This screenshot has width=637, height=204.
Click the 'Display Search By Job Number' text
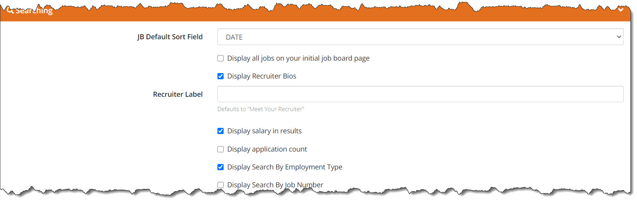tap(275, 185)
